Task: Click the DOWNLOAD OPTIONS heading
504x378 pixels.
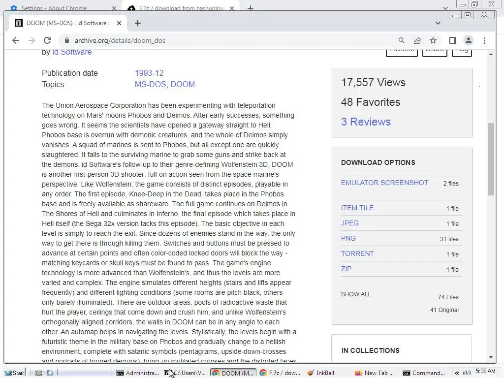Action: pos(378,162)
